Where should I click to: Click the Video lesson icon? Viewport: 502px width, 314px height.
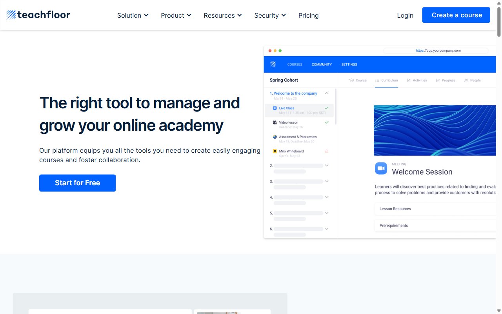[275, 122]
